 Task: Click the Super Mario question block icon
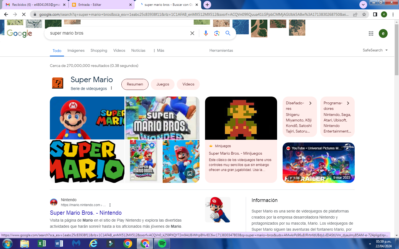pos(58,83)
